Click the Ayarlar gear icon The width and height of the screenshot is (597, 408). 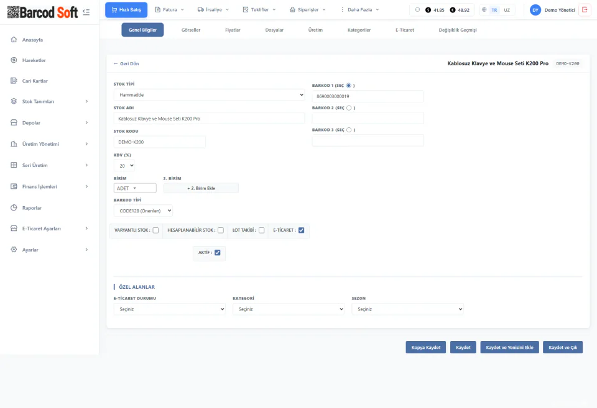[14, 250]
